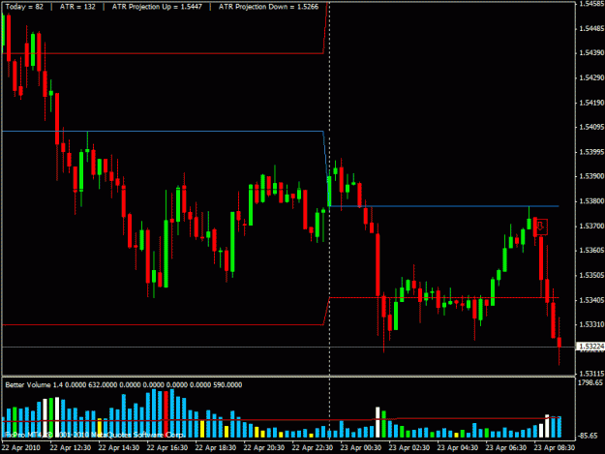Screen dimensions: 605x454
Task: Click the Better Volume 1.4 indicator label
Action: point(124,385)
